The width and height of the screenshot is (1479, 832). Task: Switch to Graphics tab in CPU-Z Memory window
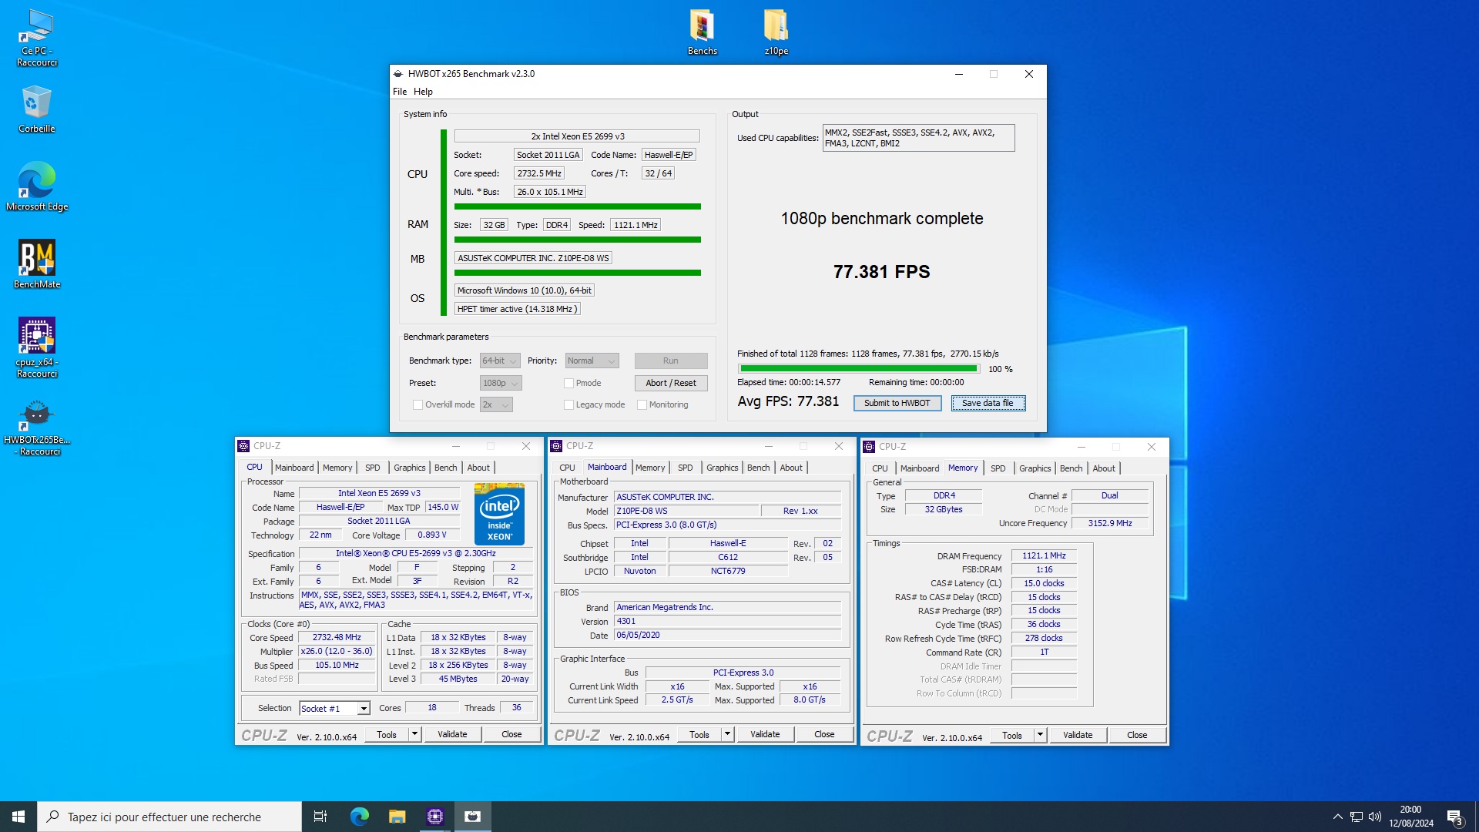point(1035,468)
